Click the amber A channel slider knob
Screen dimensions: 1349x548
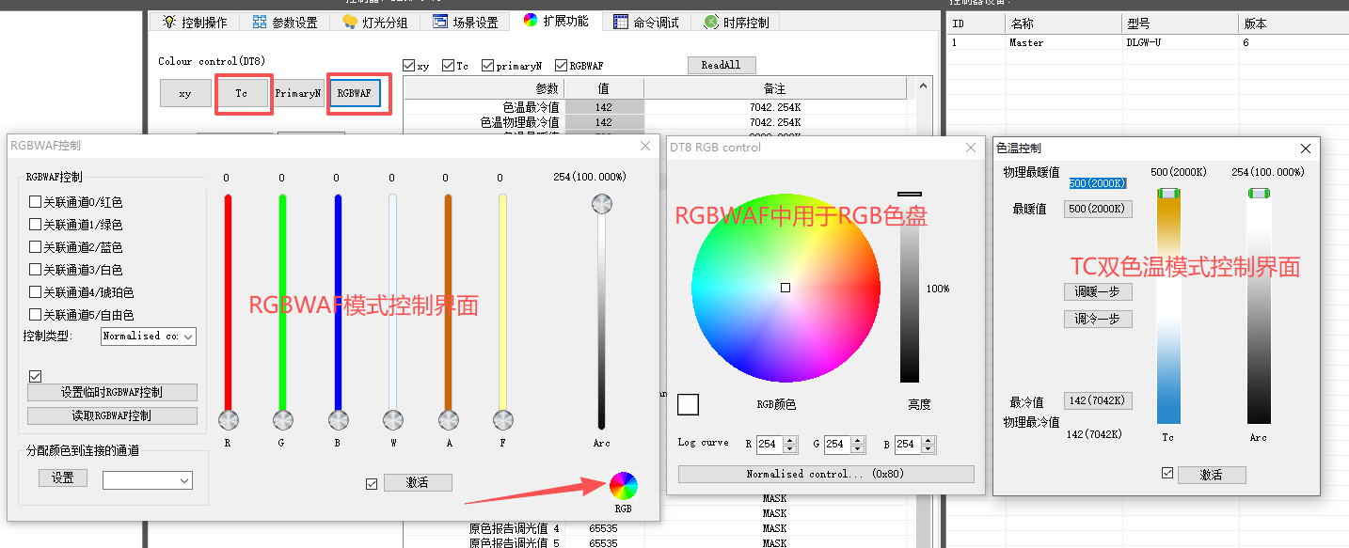(x=448, y=419)
